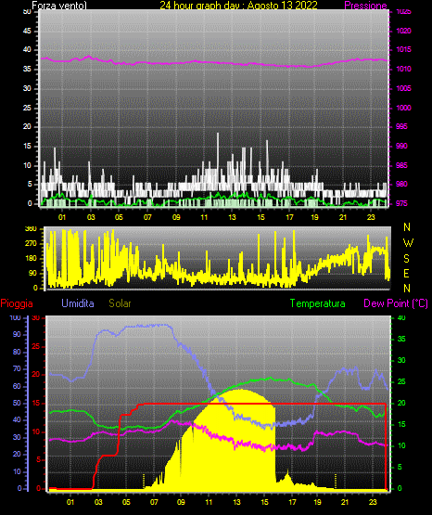Viewport: 432px width, 515px height.
Task: Click the Umidita legend label
Action: [x=78, y=303]
